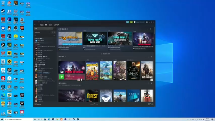
Task: Switch to Big Picture mode icon
Action: point(147,22)
